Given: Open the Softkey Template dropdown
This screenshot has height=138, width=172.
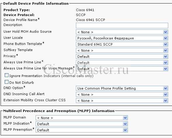Looking at the screenshot, I should pyautogui.click(x=122, y=50).
